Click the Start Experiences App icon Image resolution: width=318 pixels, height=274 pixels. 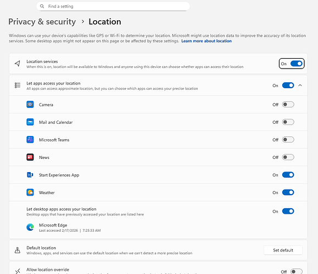[30, 175]
